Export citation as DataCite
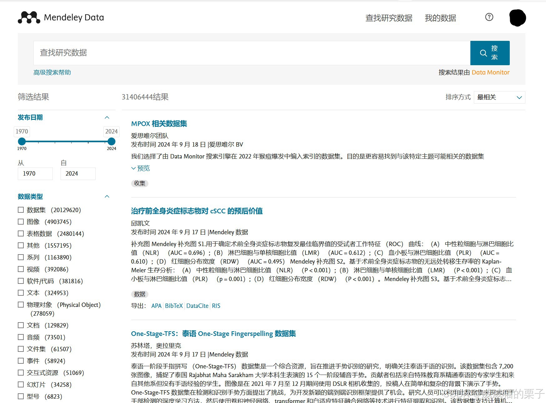Image resolution: width=546 pixels, height=403 pixels. pyautogui.click(x=197, y=306)
